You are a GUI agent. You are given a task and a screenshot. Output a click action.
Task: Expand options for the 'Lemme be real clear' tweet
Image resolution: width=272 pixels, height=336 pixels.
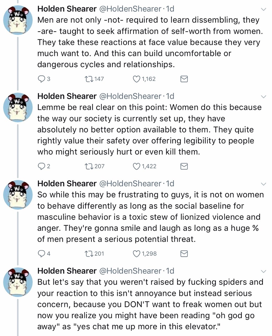click(264, 97)
